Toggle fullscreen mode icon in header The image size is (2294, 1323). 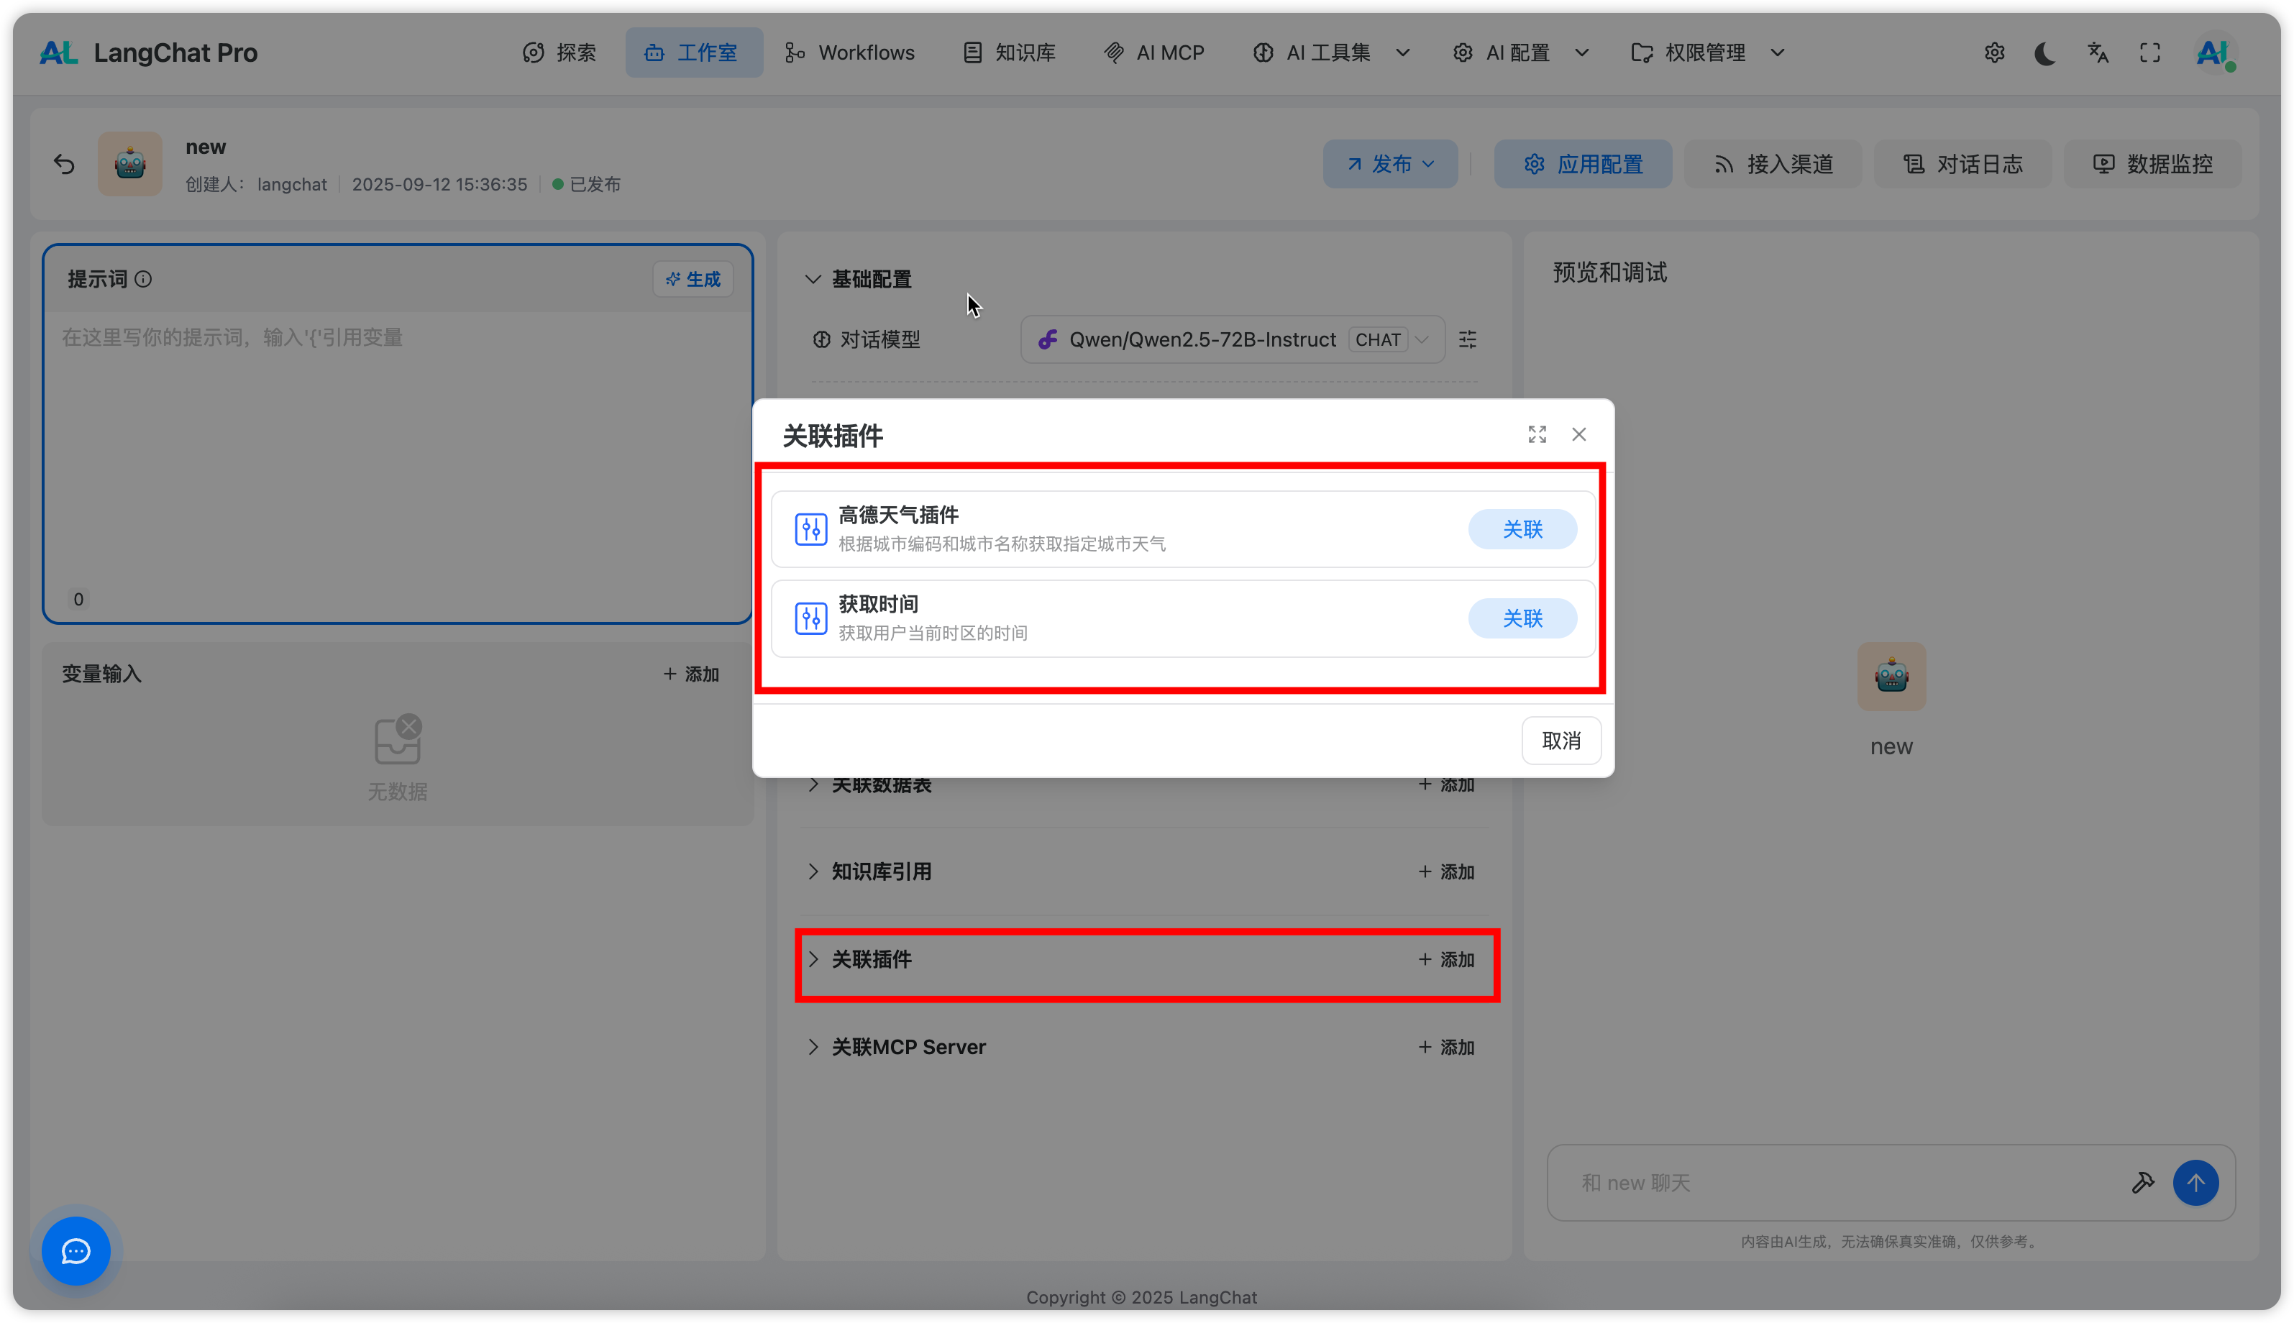(x=2149, y=52)
